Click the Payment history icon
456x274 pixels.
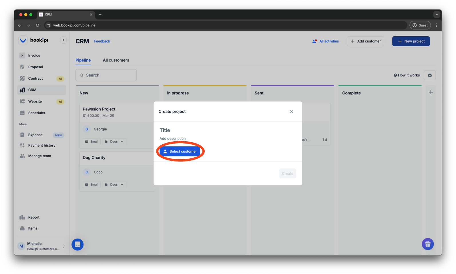click(22, 146)
